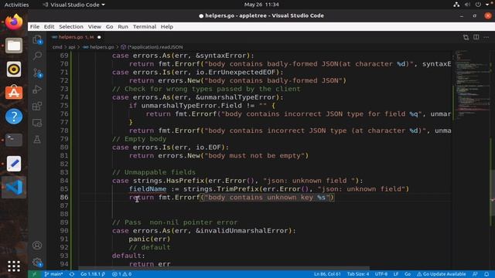Open the Testing flask view

tap(37, 139)
